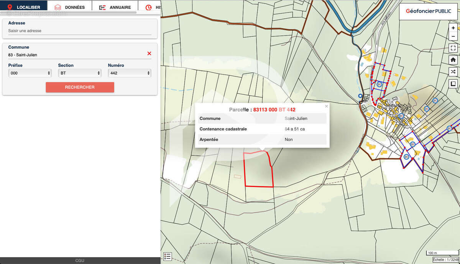Close the Parcelle info popup

pyautogui.click(x=327, y=106)
